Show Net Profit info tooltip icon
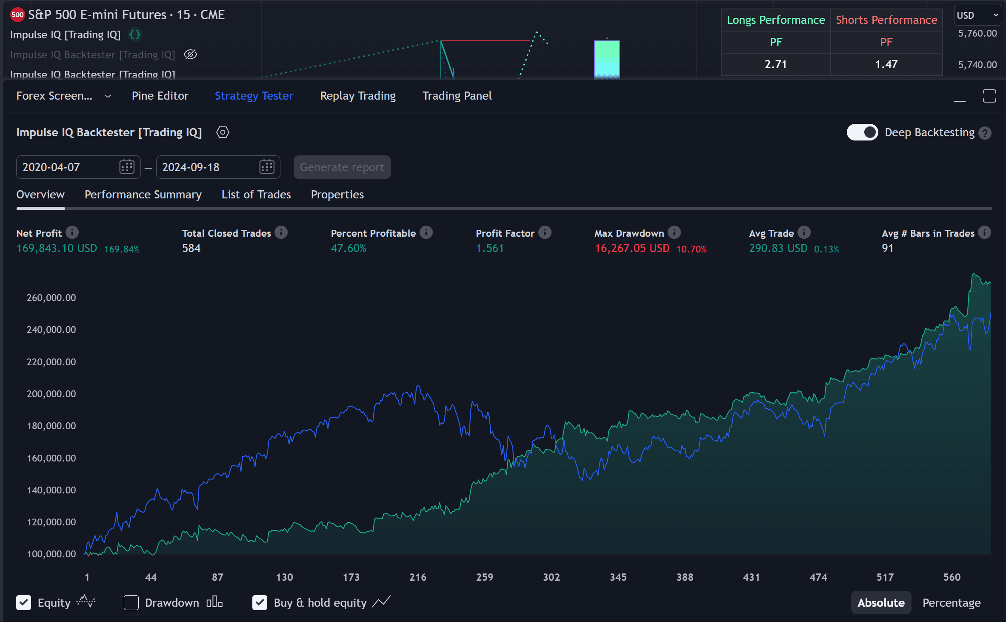 tap(72, 232)
